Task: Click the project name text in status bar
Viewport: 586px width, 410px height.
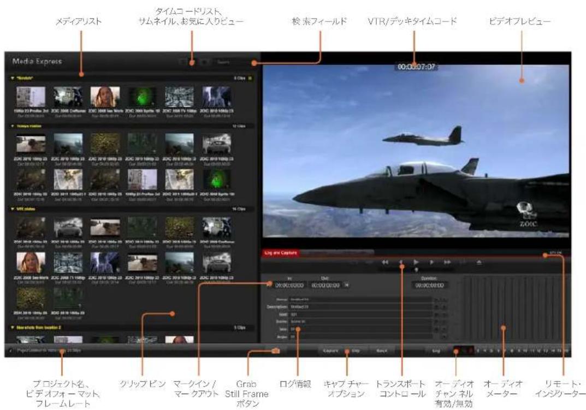Action: [x=49, y=350]
